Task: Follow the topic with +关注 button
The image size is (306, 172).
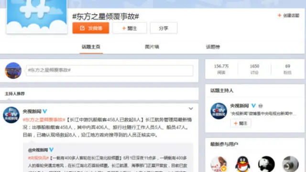Action: [x=130, y=28]
